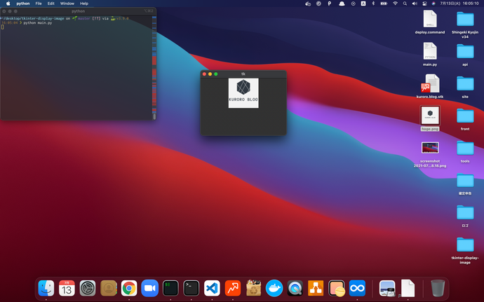This screenshot has width=484, height=302.
Task: Select the 確定申告 folder on desktop
Action: coord(465,183)
